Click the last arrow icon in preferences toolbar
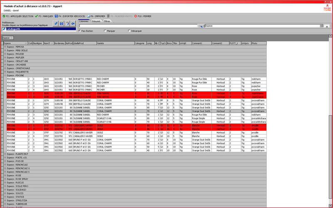 (x=73, y=23)
